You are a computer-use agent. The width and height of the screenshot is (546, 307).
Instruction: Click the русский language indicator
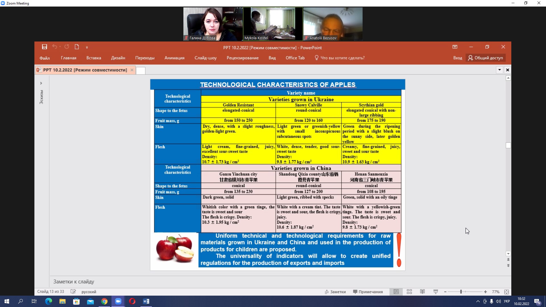pyautogui.click(x=89, y=292)
